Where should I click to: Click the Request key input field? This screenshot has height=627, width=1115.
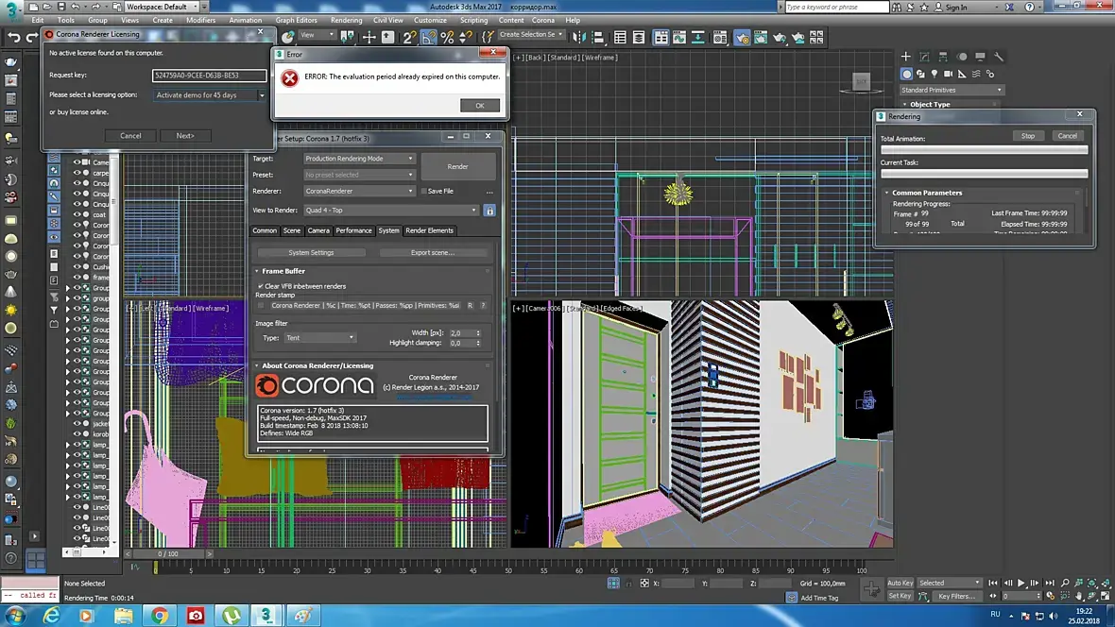pos(209,76)
